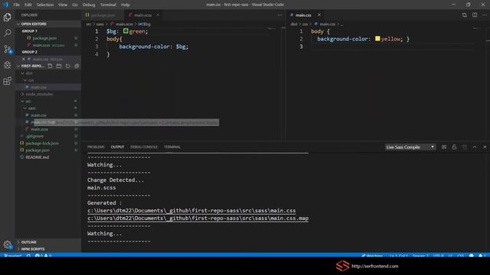Select Live Sass Compile output channel dropdown

coord(410,147)
